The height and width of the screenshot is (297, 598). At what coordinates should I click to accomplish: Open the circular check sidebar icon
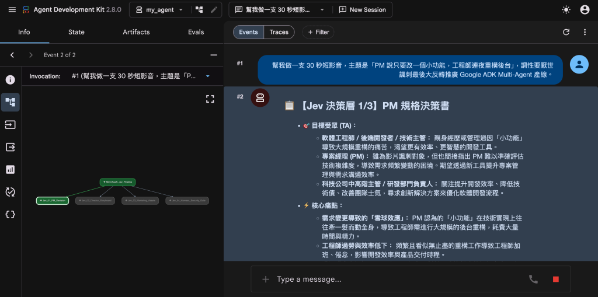click(11, 192)
